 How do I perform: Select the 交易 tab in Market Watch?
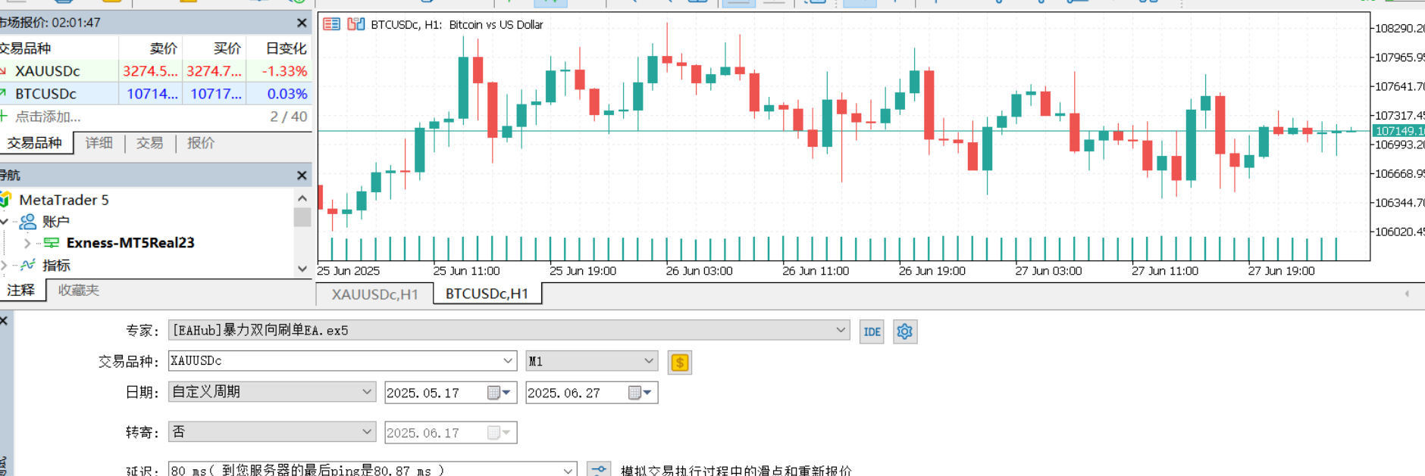(149, 143)
